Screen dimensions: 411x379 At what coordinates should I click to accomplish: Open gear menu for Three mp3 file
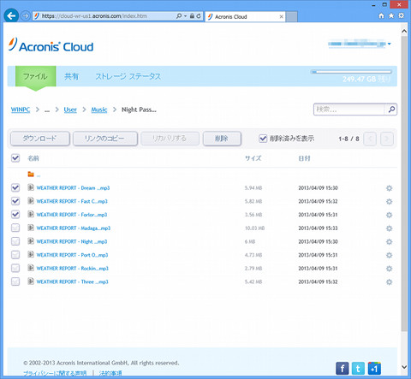point(389,282)
